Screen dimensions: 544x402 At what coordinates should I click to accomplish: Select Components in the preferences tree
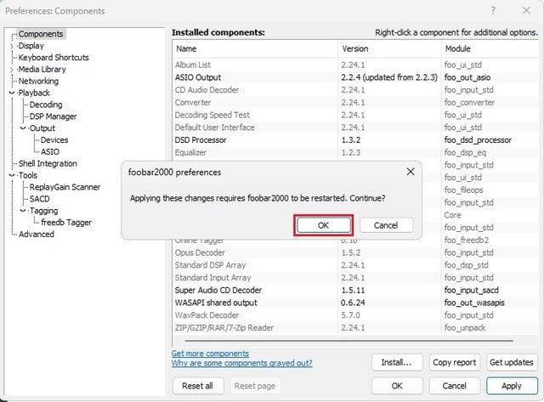click(x=41, y=34)
